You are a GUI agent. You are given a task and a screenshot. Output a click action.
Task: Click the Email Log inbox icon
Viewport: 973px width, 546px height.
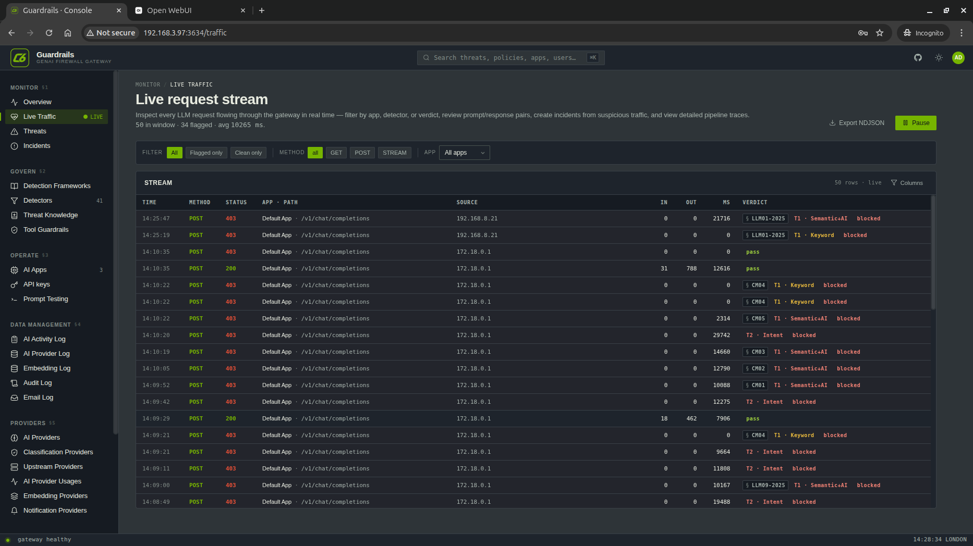click(15, 398)
